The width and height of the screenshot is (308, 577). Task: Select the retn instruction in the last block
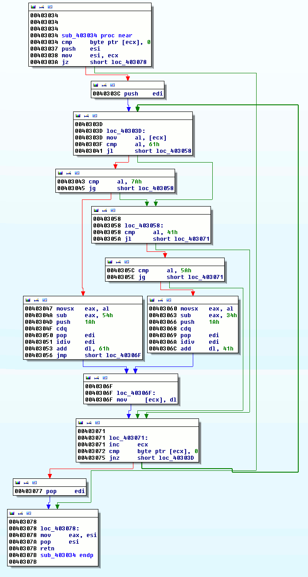pos(47,549)
